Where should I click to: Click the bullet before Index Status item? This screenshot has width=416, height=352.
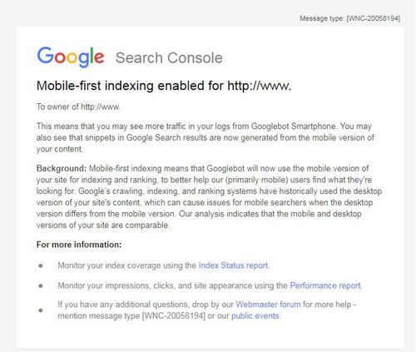tap(41, 265)
